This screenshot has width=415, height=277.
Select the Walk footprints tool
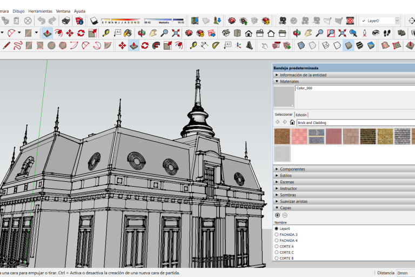[387, 33]
